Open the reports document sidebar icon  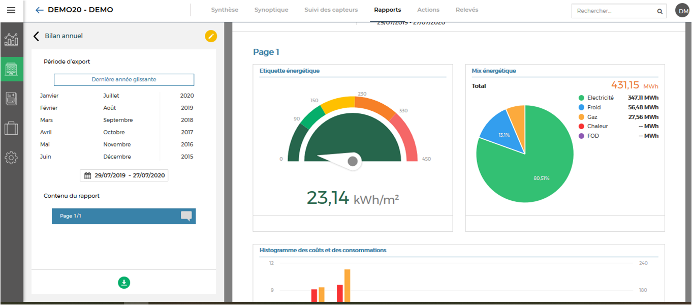(11, 99)
